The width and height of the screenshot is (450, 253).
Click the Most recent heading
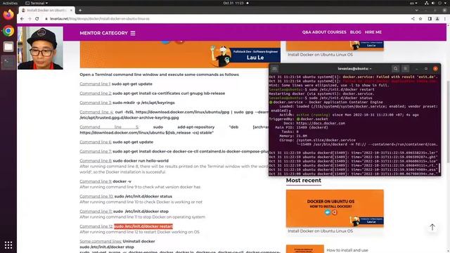(303, 181)
